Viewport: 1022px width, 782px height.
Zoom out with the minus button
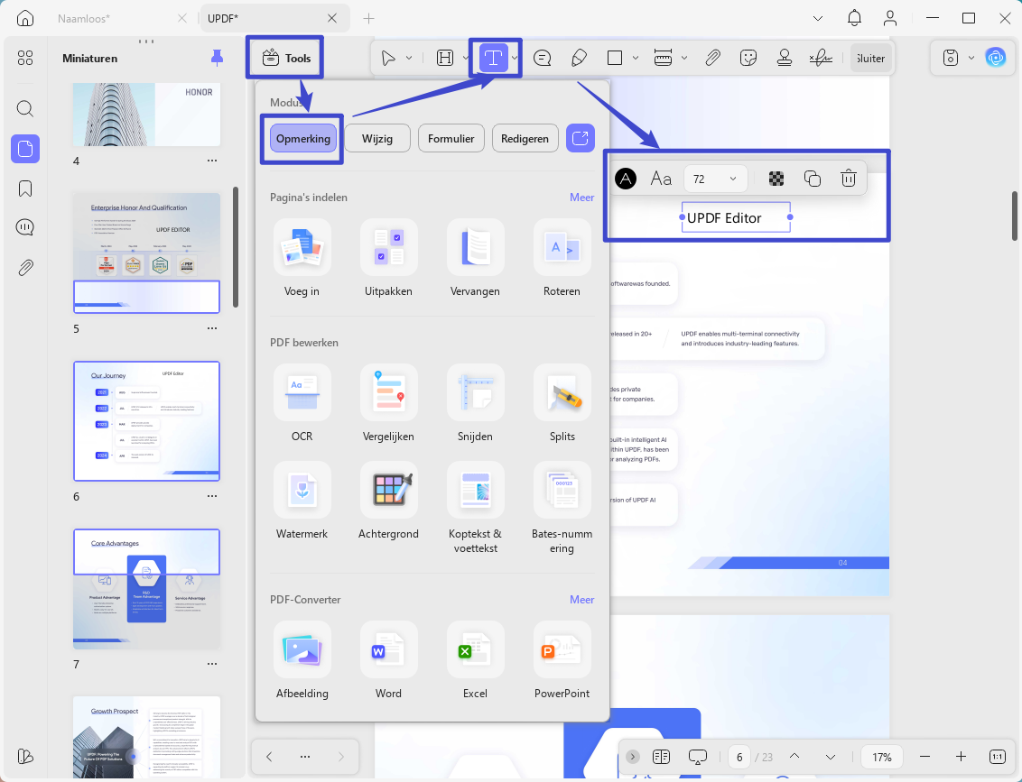pyautogui.click(x=924, y=757)
